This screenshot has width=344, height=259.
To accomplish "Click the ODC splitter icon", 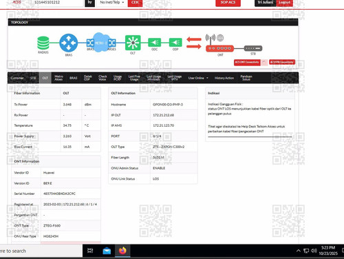I will tap(155, 43).
